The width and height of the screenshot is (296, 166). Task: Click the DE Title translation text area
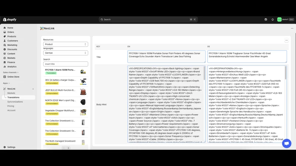coord(247,56)
